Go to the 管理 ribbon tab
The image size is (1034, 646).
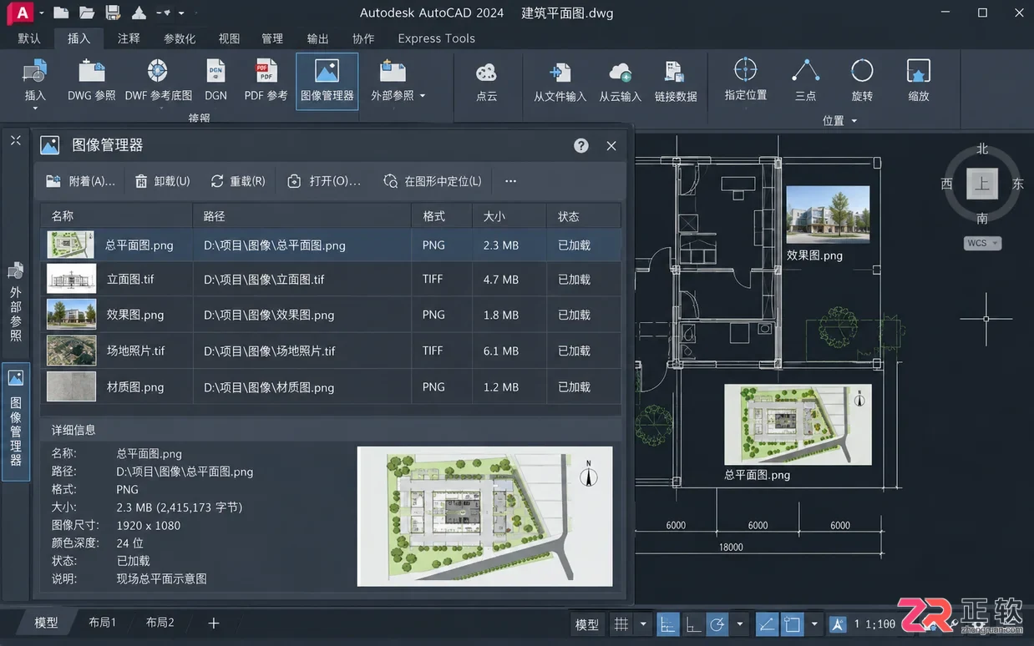point(272,38)
